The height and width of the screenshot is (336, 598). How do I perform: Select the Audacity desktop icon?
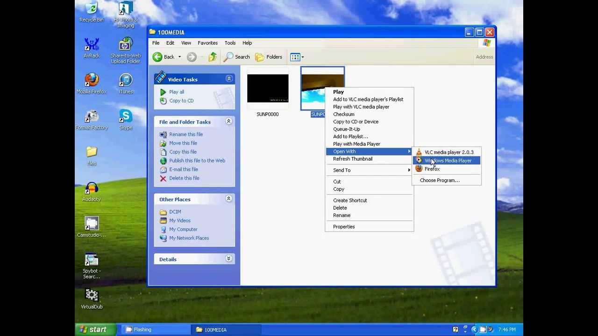pyautogui.click(x=92, y=192)
